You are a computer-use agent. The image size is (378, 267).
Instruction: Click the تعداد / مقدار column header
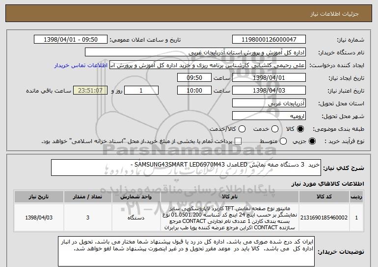coord(87,197)
